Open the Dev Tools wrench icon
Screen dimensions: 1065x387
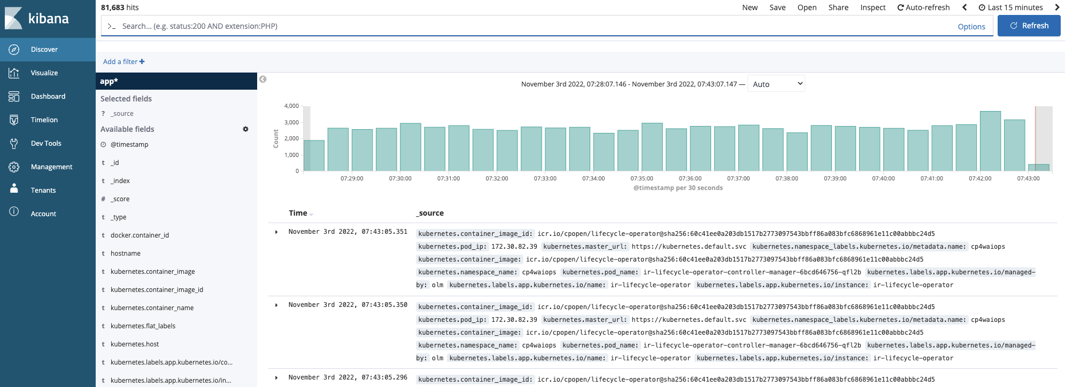click(14, 144)
